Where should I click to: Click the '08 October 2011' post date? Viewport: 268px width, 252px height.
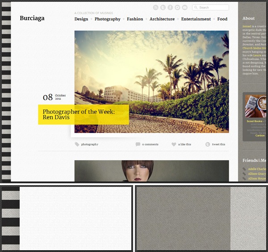[x=54, y=97]
